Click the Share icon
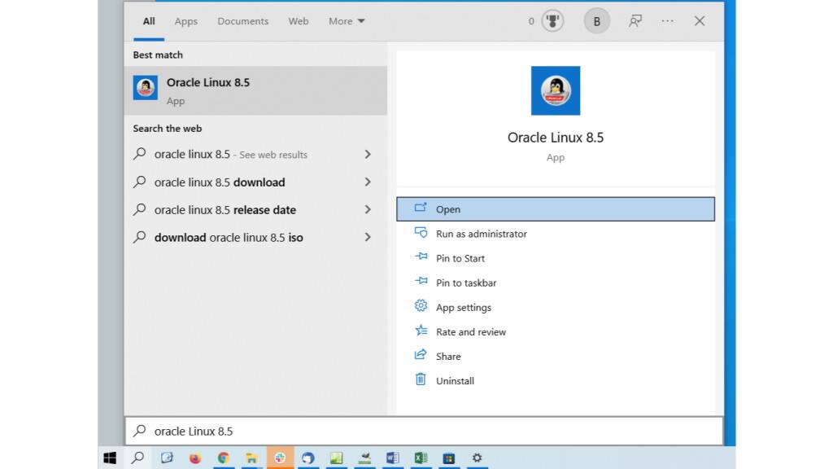 pos(421,356)
